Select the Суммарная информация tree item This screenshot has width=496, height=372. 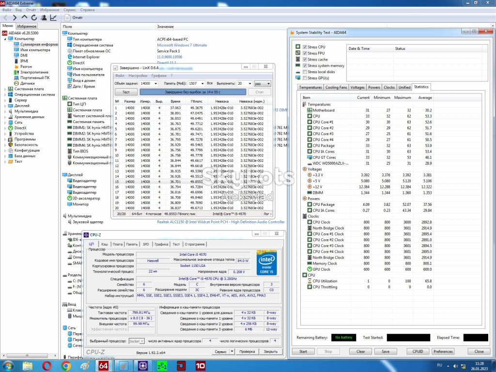click(39, 44)
